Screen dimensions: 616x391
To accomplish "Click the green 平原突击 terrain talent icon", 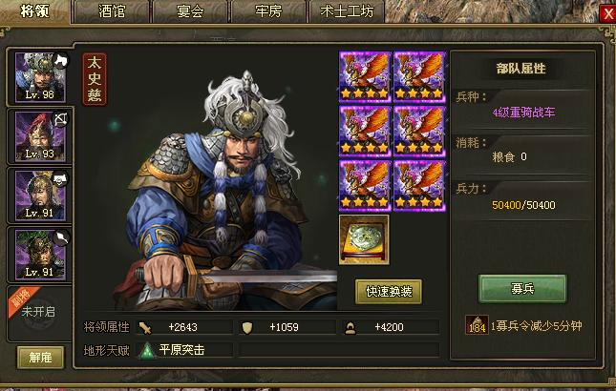I will point(147,351).
